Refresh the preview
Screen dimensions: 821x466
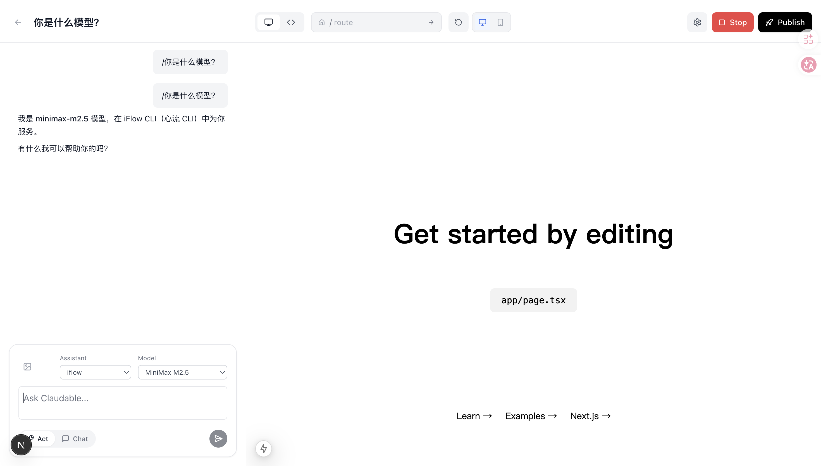tap(458, 22)
